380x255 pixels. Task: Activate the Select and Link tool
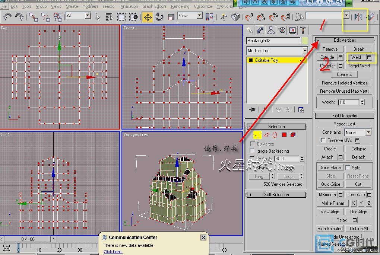(34, 17)
